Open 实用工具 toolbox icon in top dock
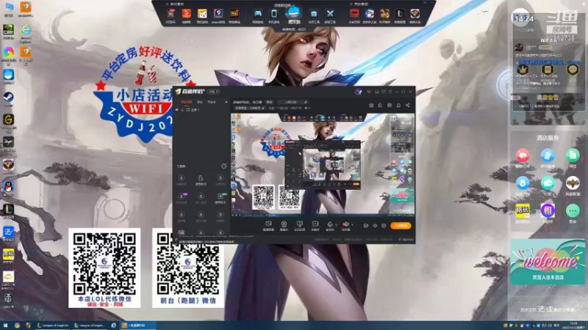The width and height of the screenshot is (588, 330). click(x=314, y=15)
